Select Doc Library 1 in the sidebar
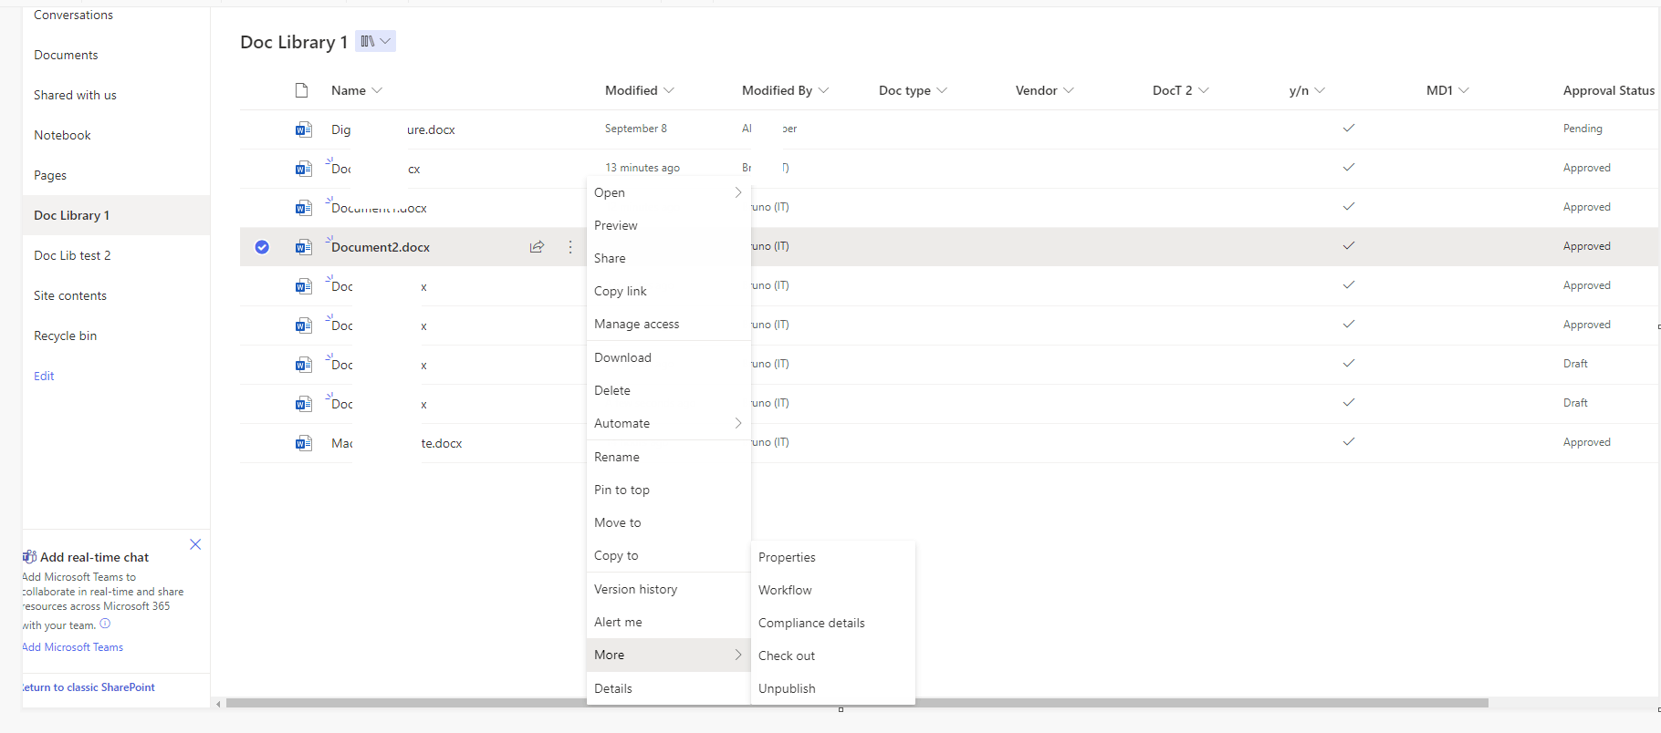The width and height of the screenshot is (1661, 733). 116,215
